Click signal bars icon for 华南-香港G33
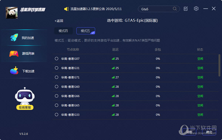Screen dimensions: 222x140 coord(113,115)
